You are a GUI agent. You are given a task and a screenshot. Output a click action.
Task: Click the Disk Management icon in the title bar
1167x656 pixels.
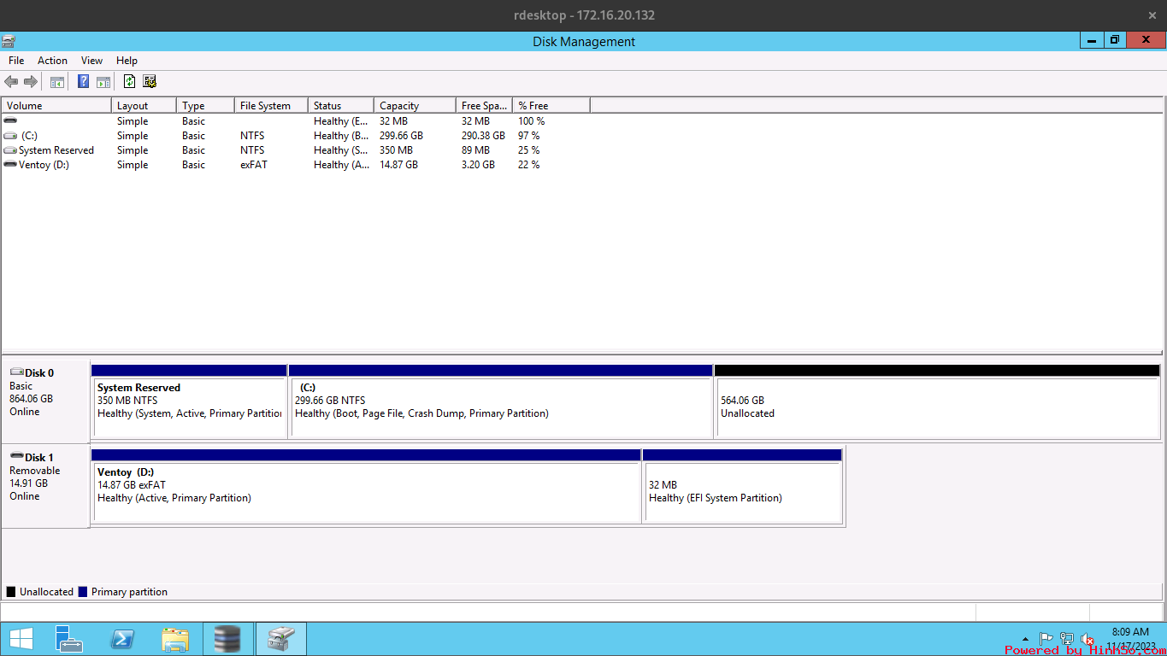[8, 40]
